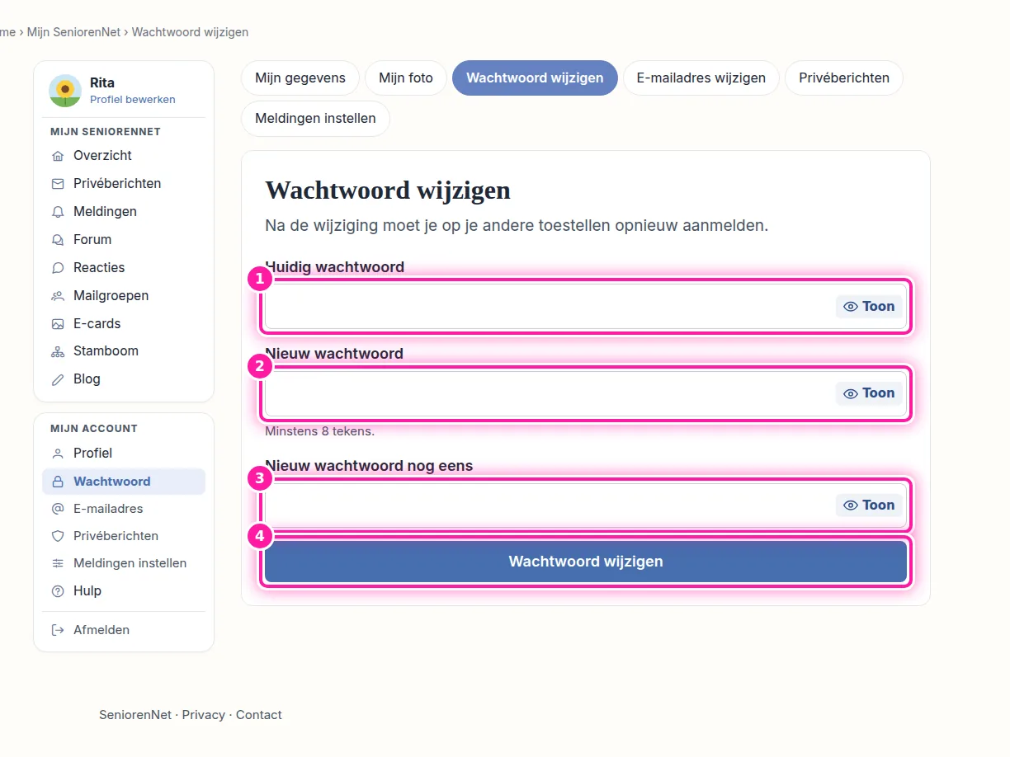Click the picture icon beside E-cards
Image resolution: width=1010 pixels, height=757 pixels.
click(x=58, y=324)
